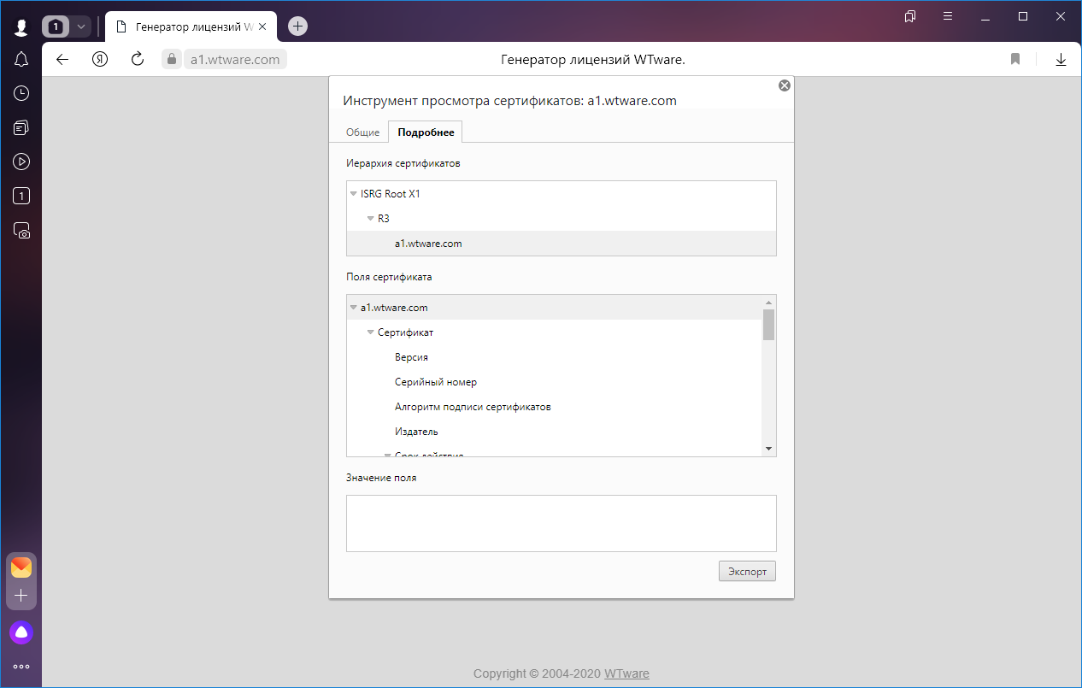
Task: Click the Экспорт button
Action: click(747, 571)
